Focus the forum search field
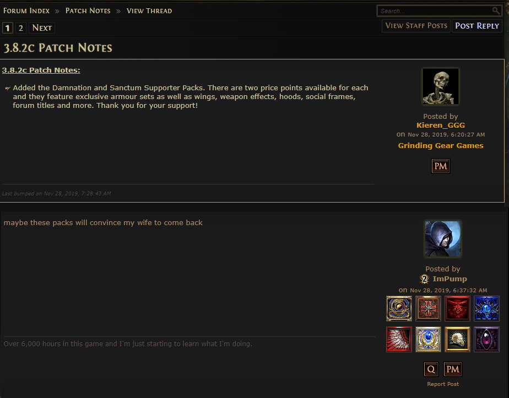 [x=435, y=10]
